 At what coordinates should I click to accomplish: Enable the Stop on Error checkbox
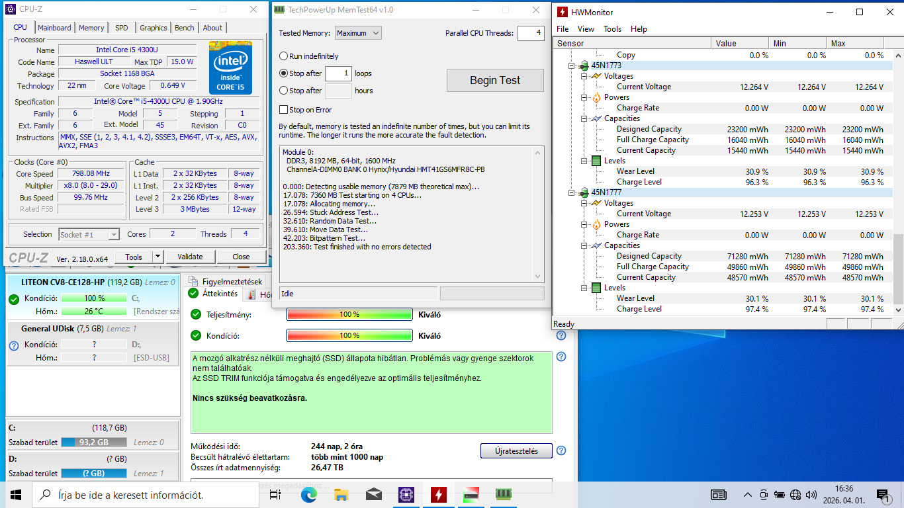(x=284, y=110)
